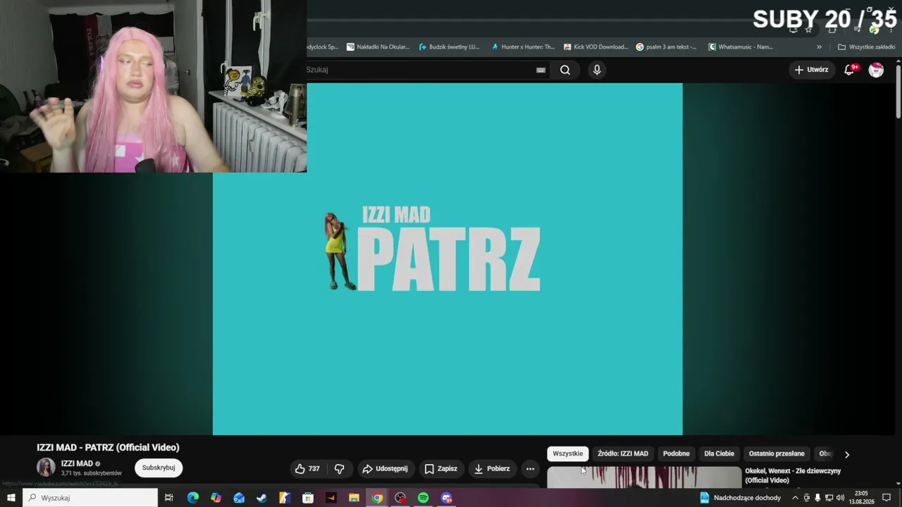Click the Subskrybuj subscribe button
This screenshot has height=507, width=902.
159,468
